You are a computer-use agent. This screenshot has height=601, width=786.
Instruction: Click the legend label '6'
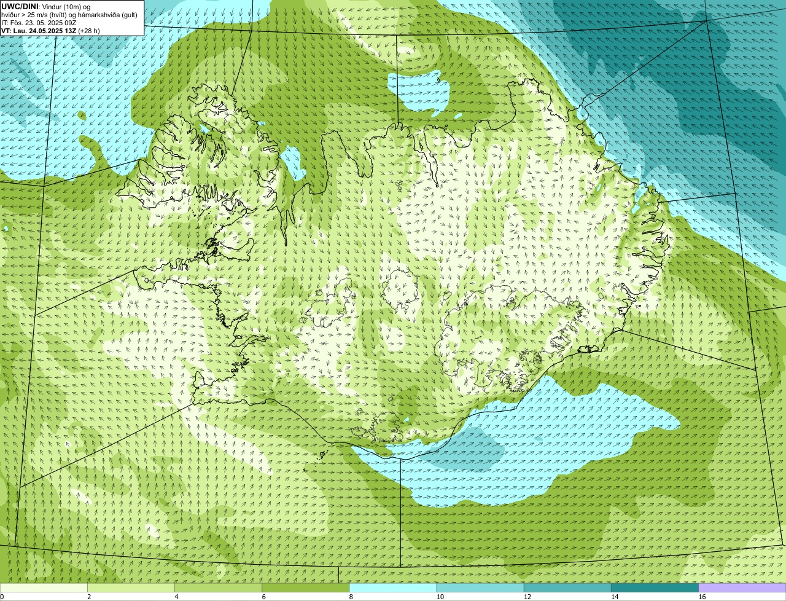click(x=263, y=597)
